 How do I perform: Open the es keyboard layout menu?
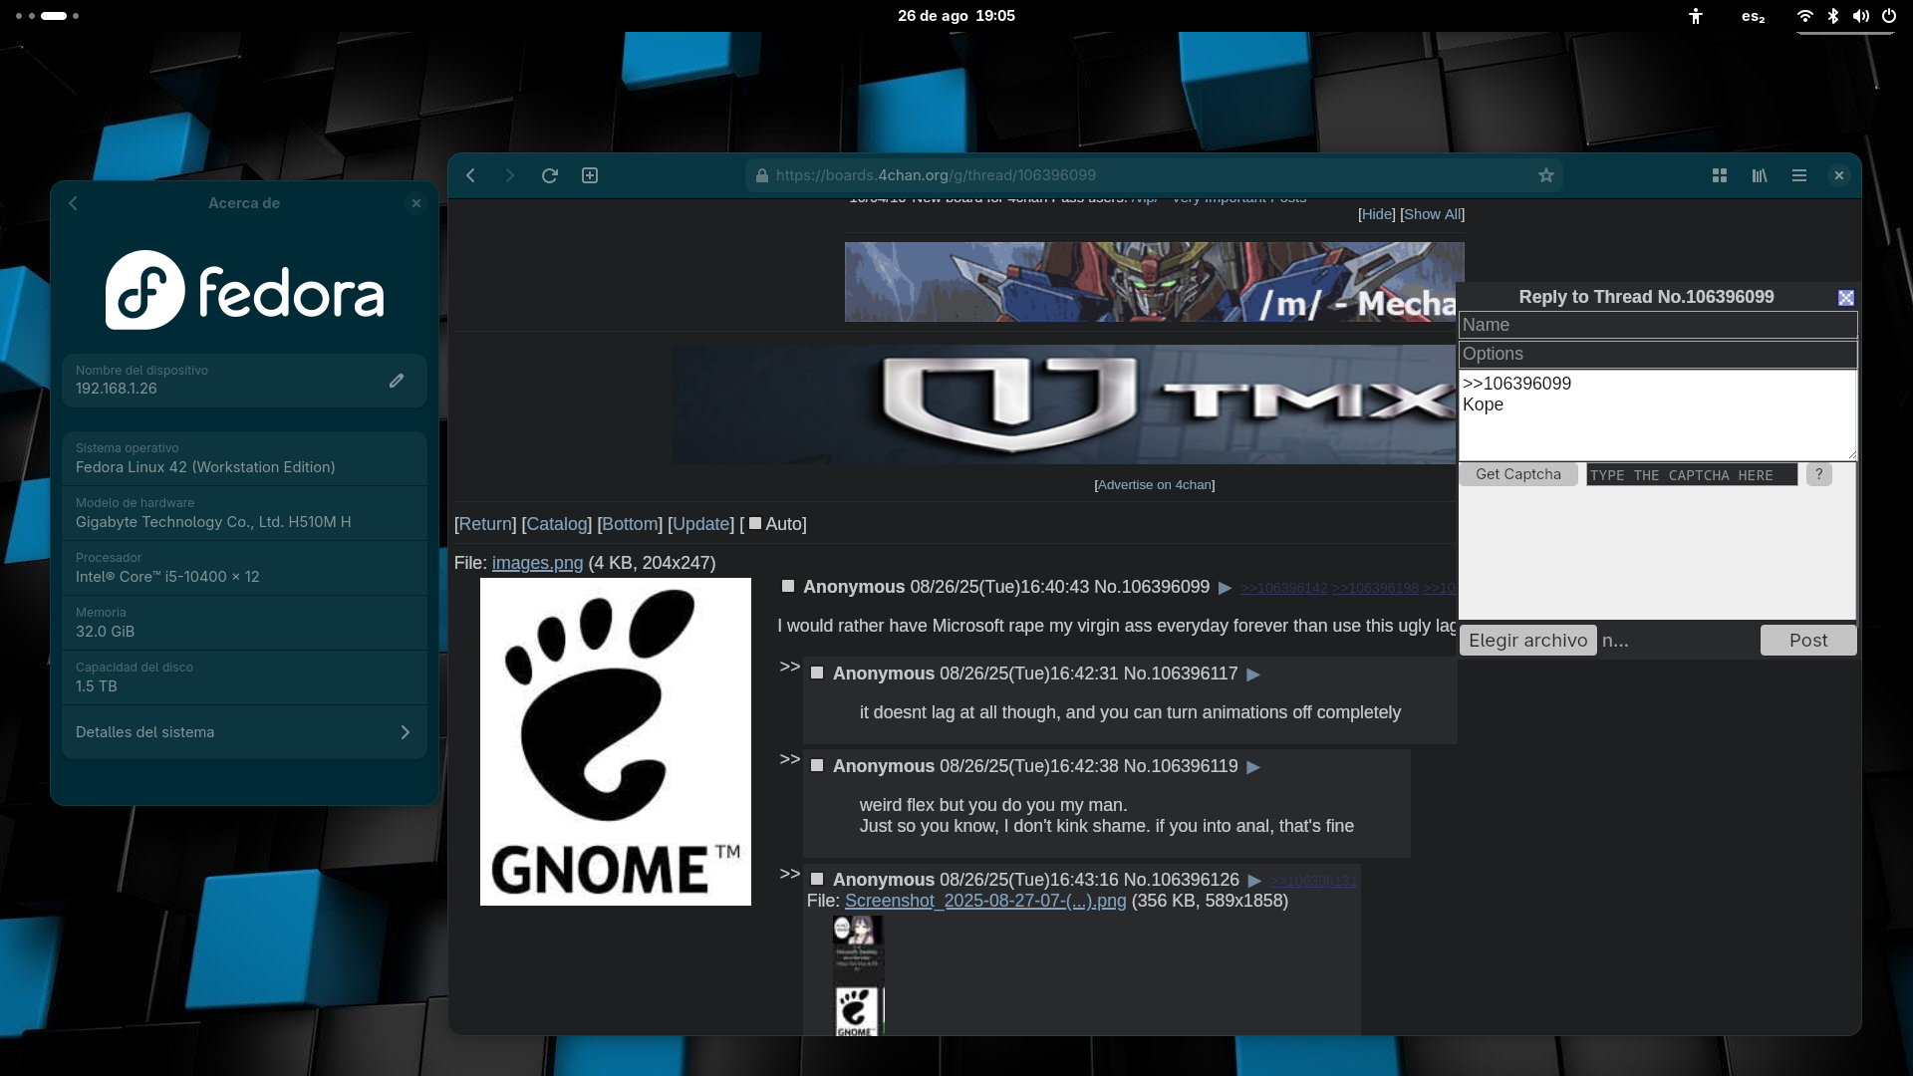pos(1753,16)
